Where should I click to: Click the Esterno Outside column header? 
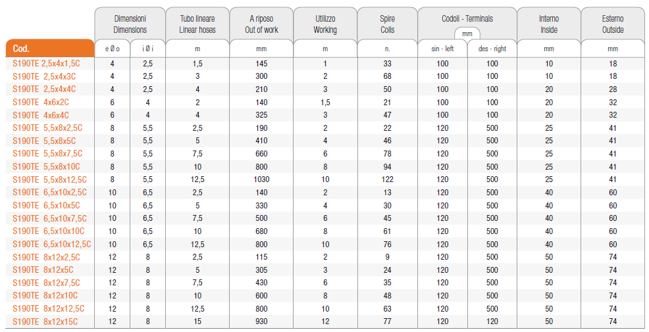click(613, 24)
